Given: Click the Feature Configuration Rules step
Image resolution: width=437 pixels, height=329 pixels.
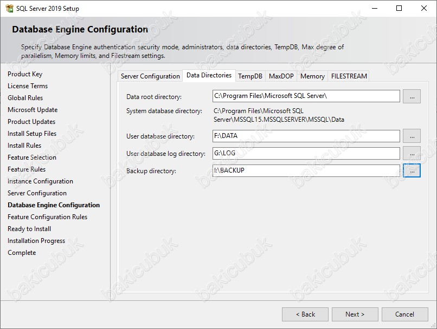Looking at the screenshot, I should coord(47,217).
